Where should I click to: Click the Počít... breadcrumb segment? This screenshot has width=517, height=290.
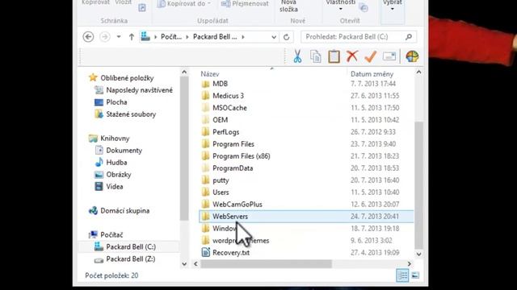pos(171,37)
